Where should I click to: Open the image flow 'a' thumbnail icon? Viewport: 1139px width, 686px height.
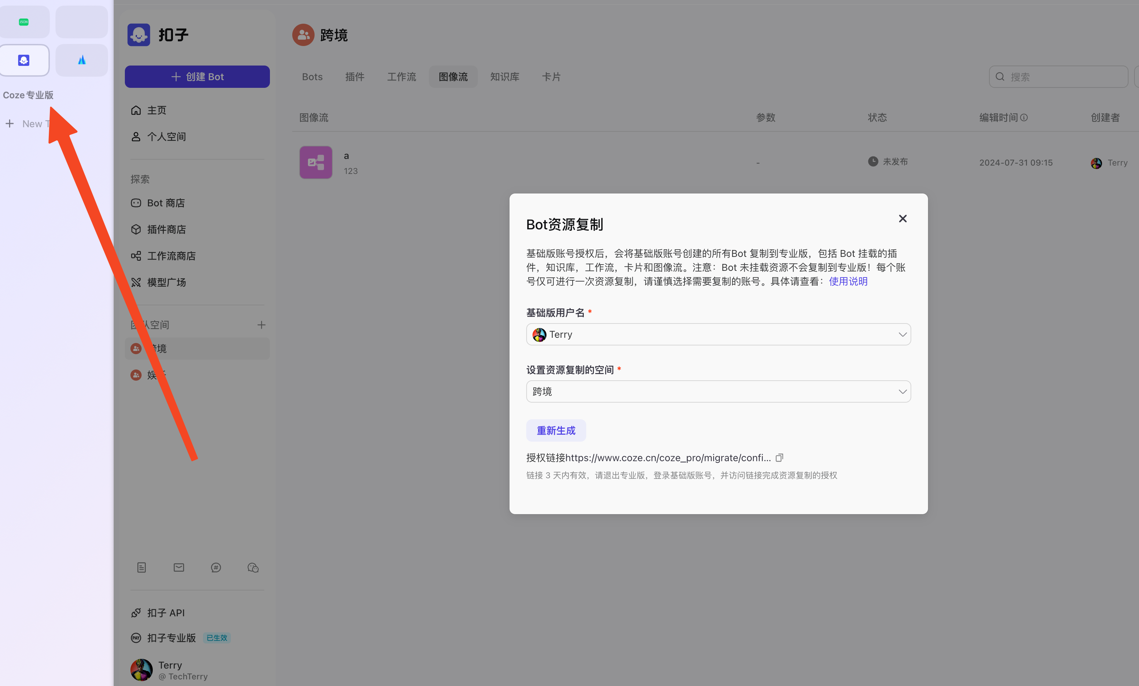click(316, 162)
